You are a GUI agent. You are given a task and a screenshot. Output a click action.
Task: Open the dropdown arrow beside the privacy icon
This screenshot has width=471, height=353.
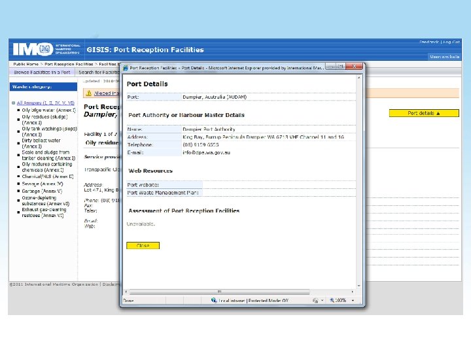point(323,300)
